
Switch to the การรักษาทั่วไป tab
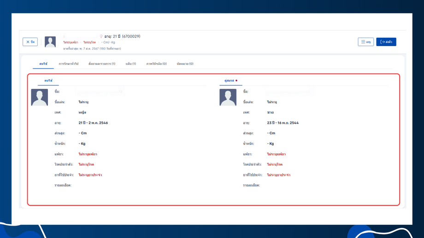click(x=68, y=64)
